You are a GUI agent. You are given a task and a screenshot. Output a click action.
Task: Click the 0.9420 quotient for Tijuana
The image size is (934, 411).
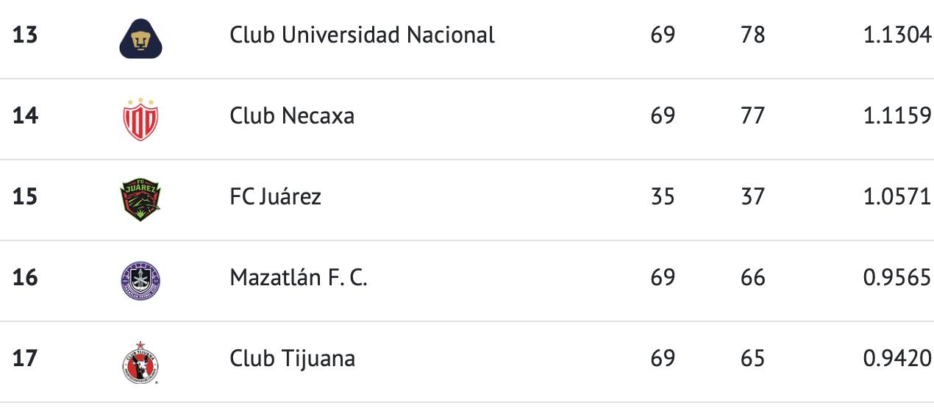(897, 359)
